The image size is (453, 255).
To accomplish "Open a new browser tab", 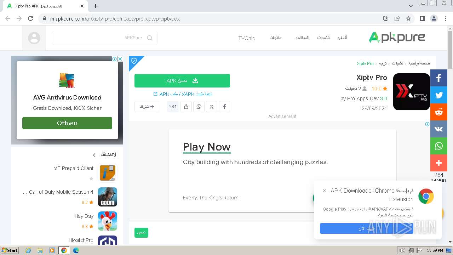I will tap(96, 6).
